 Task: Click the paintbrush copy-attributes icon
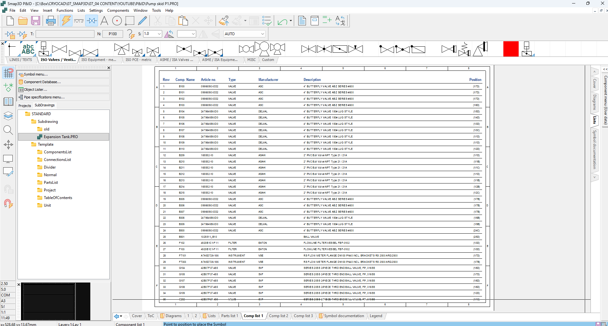point(224,21)
